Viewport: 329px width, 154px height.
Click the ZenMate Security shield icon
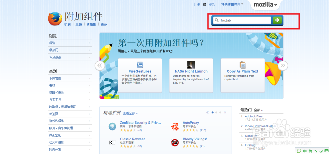(x=112, y=126)
